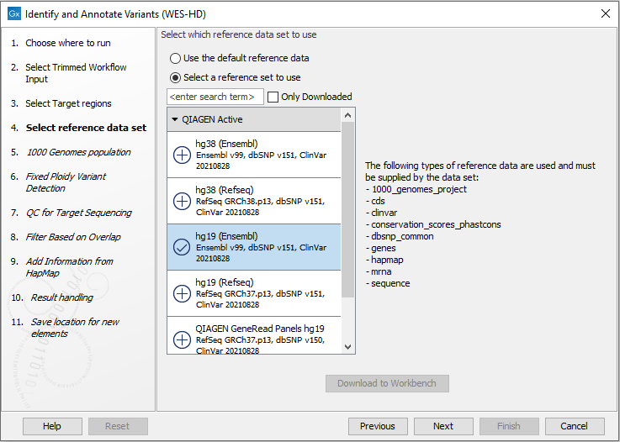Screen dimensions: 620x442
Task: Click the plus icon for hg38 (Refseq)
Action: (182, 201)
